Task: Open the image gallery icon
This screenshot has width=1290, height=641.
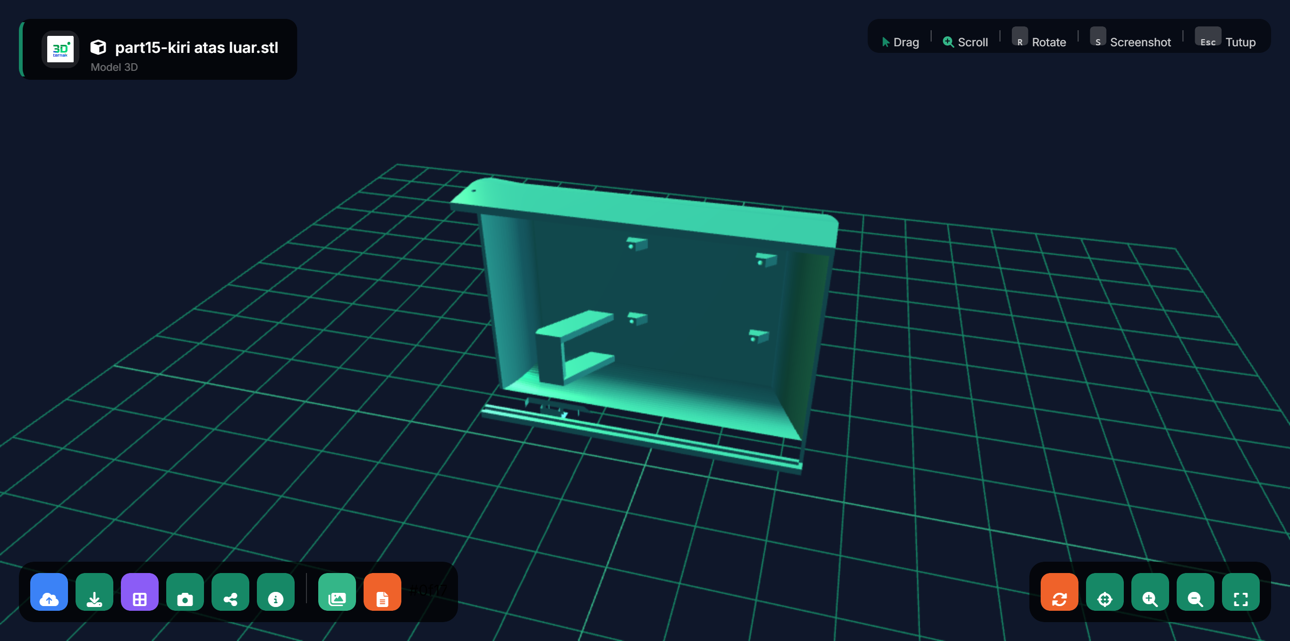Action: pyautogui.click(x=337, y=591)
